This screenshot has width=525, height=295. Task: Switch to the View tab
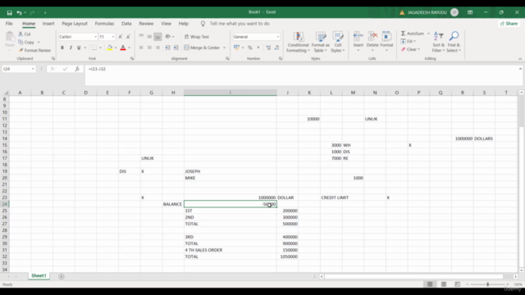coord(166,24)
